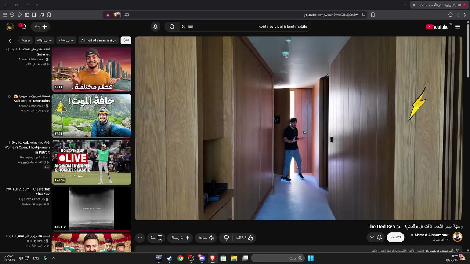This screenshot has width=470, height=264.
Task: Open File Explorer from taskbar
Action: [x=234, y=258]
